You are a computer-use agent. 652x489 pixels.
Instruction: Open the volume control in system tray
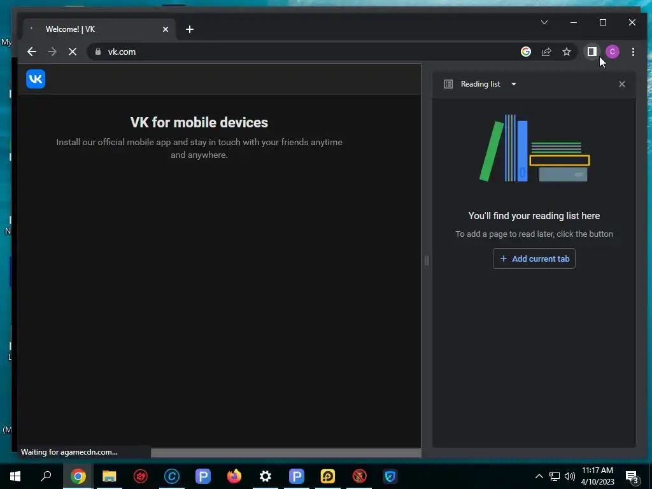(570, 476)
